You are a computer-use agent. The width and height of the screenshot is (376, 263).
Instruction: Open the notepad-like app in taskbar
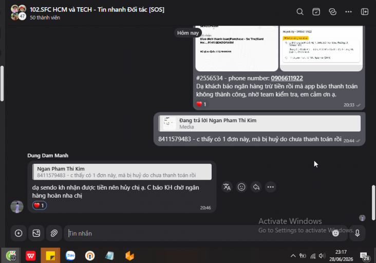[109, 256]
